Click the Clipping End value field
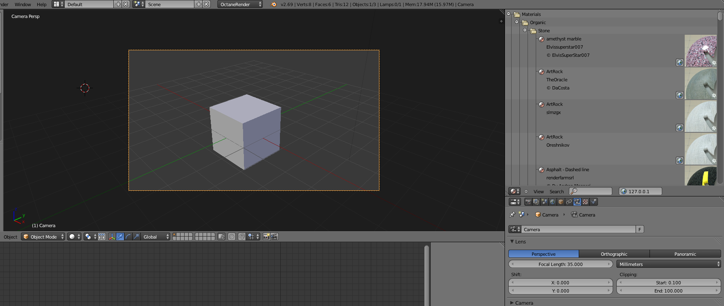The image size is (724, 306). [x=669, y=290]
